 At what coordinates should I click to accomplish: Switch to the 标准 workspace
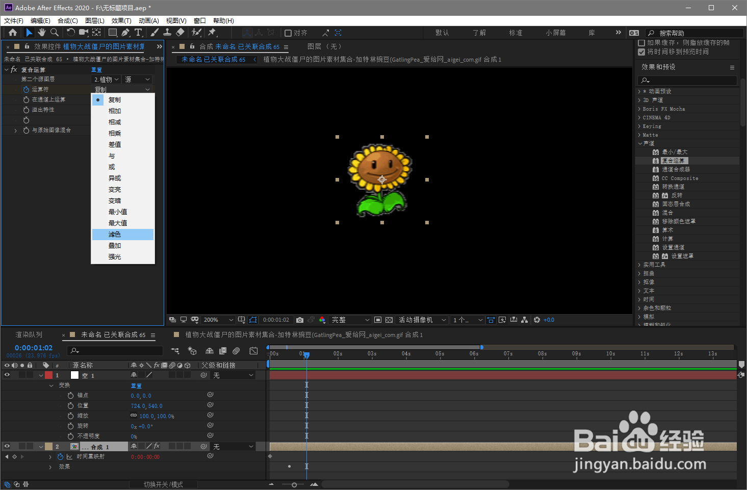point(516,33)
